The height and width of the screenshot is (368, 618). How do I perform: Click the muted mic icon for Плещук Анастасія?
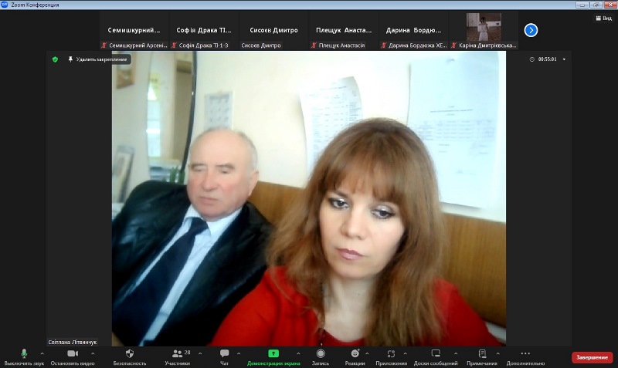click(x=314, y=46)
